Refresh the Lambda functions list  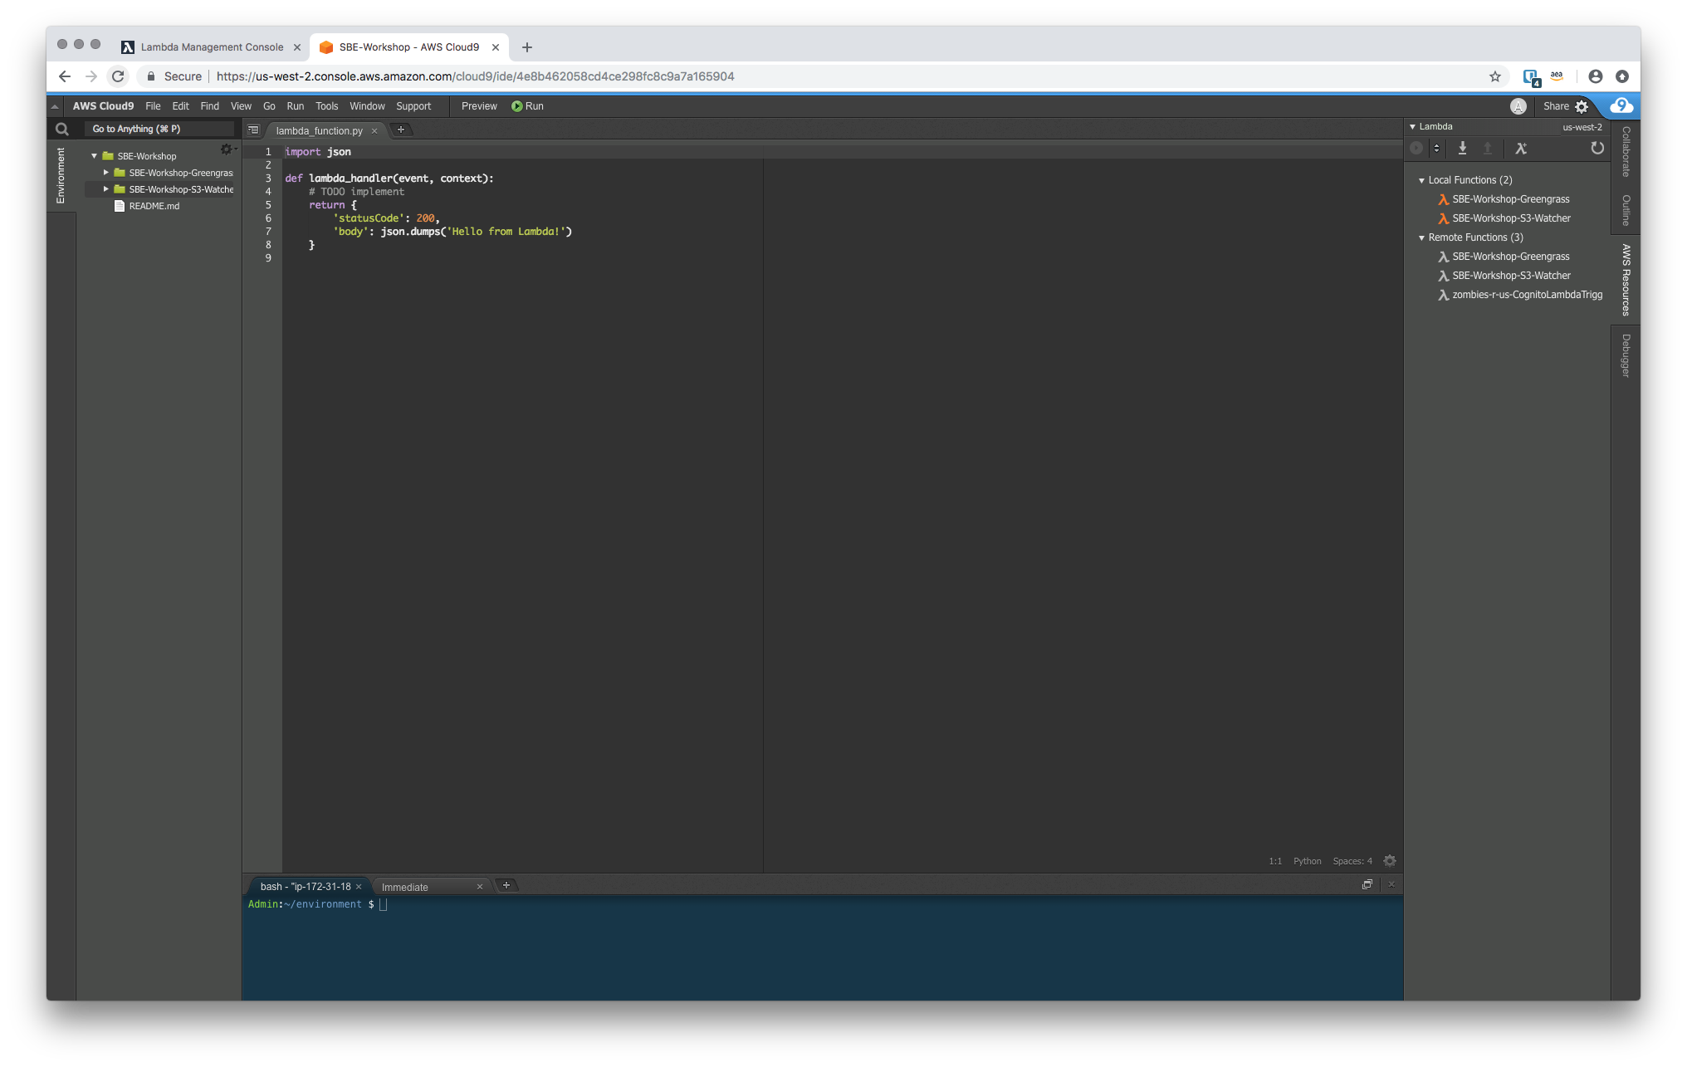pyautogui.click(x=1597, y=149)
